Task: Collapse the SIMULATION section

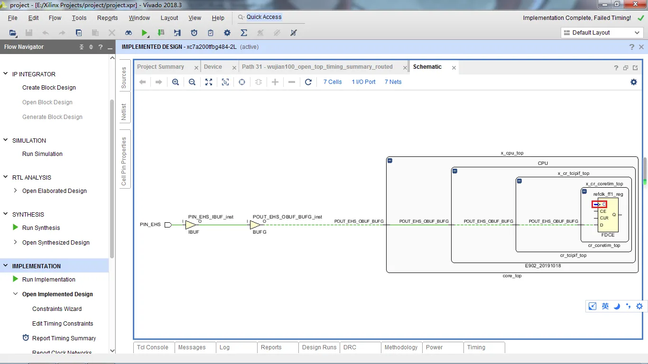Action: (x=6, y=140)
